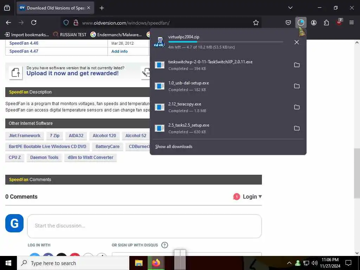
Task: Open 7 Zip software tag
Action: click(x=54, y=136)
